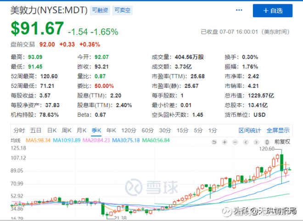Click the 已收盘 07-07 16:00:01 timestamp
Viewport: 303px width, 221px height.
click(x=245, y=32)
